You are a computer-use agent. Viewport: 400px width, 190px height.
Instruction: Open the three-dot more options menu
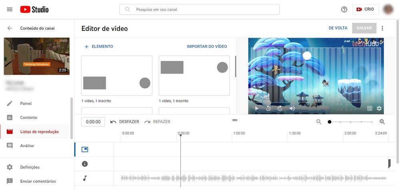pyautogui.click(x=382, y=28)
